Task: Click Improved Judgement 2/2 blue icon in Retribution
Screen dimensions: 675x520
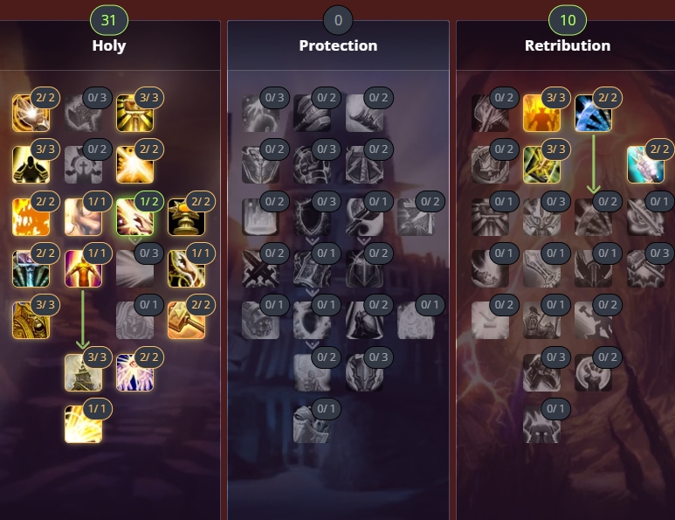Action: [593, 114]
